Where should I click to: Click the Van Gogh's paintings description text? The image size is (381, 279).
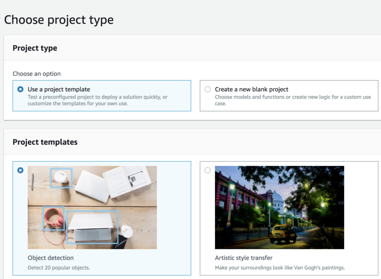[x=280, y=267]
